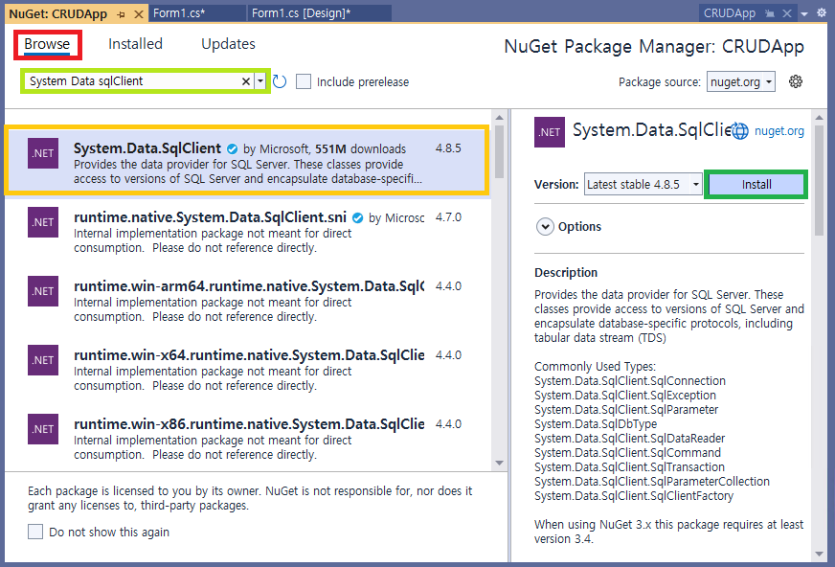Viewport: 835px width, 567px height.
Task: Open NuGet settings gear icon
Action: pyautogui.click(x=796, y=81)
